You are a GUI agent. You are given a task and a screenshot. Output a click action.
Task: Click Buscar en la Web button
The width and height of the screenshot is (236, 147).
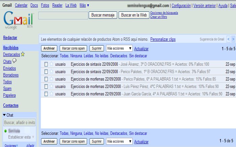tap(134, 15)
